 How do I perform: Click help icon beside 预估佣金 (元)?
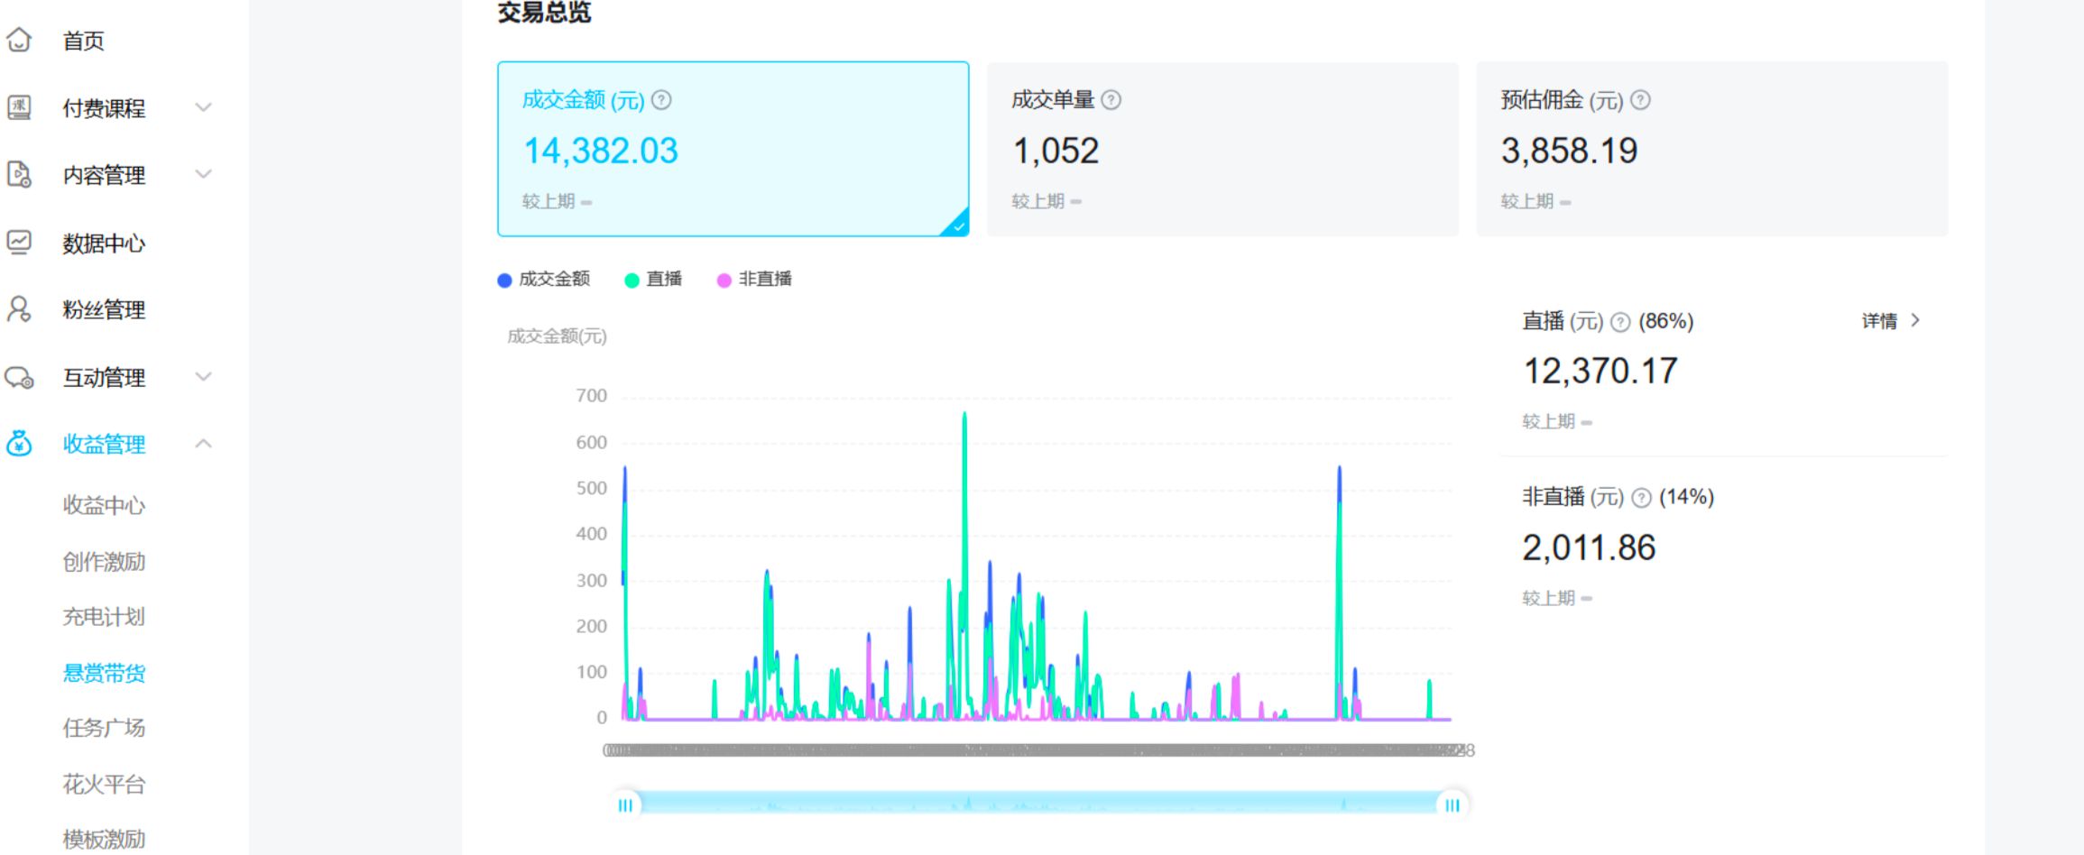[1640, 100]
